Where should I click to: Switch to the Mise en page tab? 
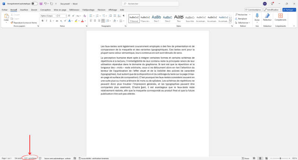(60, 10)
